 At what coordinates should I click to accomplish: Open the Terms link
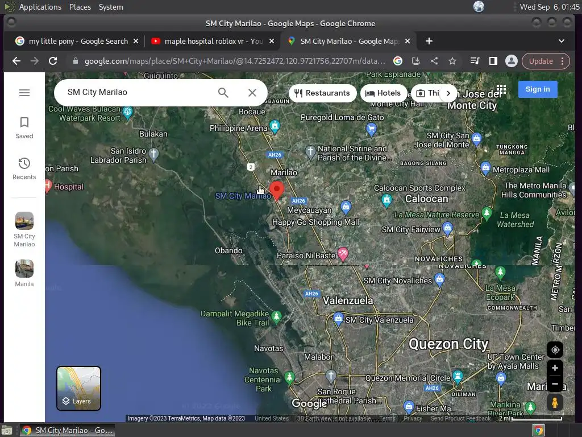pos(387,418)
